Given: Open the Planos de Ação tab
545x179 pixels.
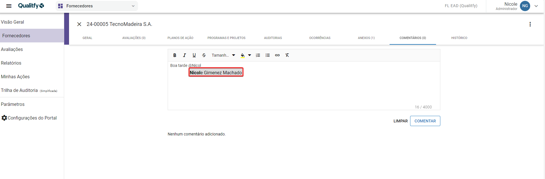Looking at the screenshot, I should 180,38.
